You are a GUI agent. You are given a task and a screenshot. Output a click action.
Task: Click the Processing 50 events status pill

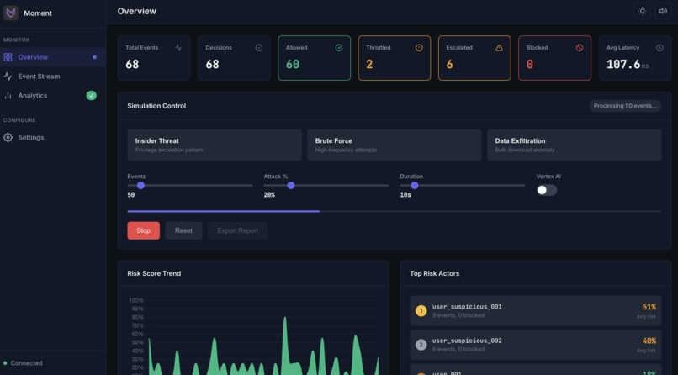tap(625, 106)
